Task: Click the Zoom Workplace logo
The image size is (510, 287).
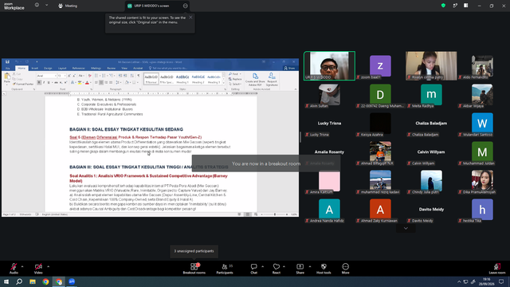Action: pos(14,6)
